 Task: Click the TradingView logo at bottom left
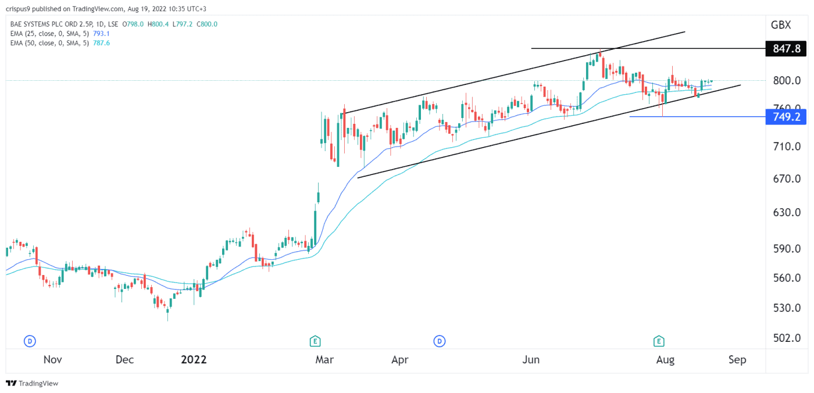tap(33, 384)
